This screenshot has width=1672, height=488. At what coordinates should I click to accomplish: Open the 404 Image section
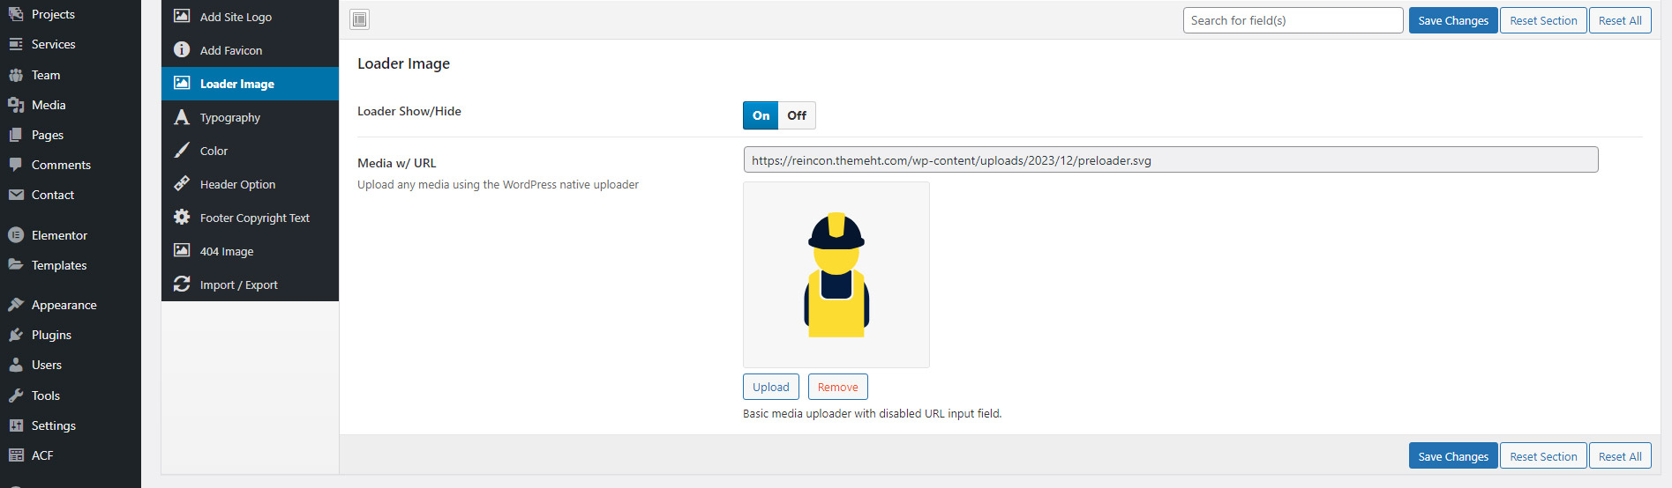227,251
